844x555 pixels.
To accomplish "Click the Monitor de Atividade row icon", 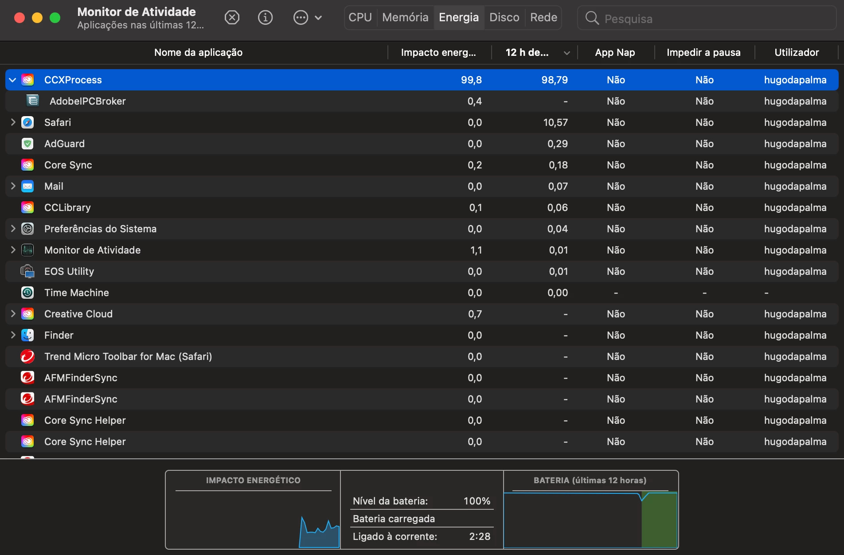I will click(27, 250).
